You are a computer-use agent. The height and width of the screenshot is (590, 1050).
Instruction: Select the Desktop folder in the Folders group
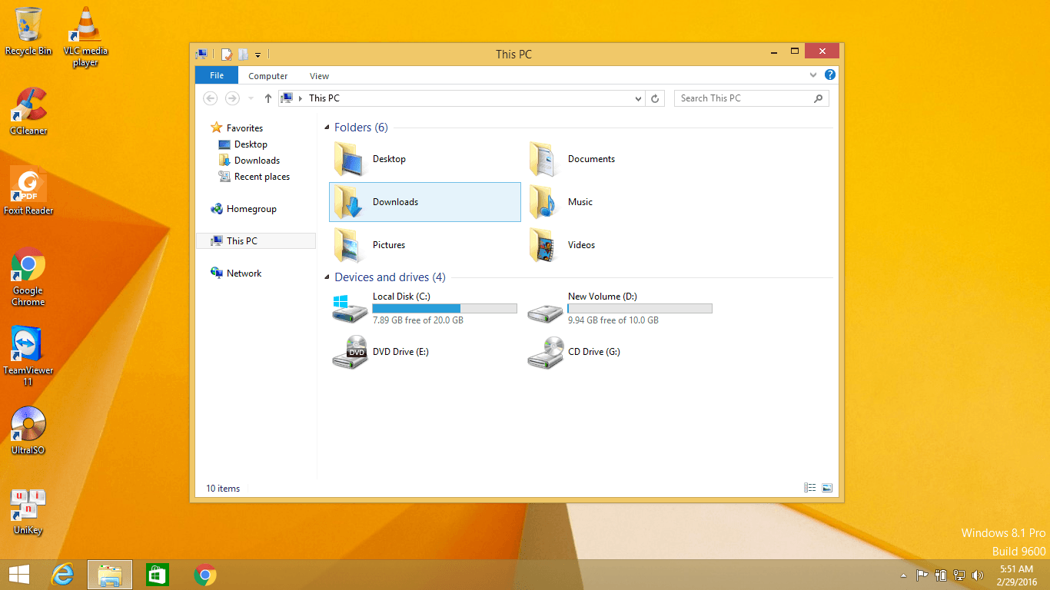[x=370, y=159]
